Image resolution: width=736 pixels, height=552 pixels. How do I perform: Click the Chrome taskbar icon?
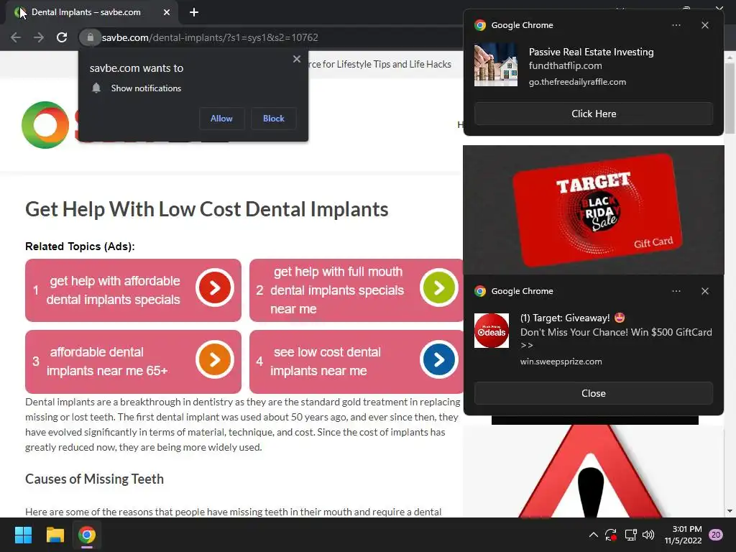87,535
